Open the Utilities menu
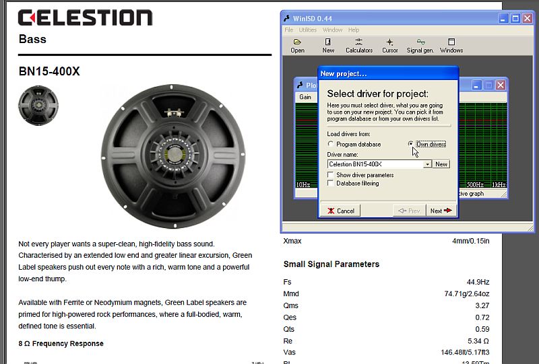This screenshot has height=364, width=539. pos(308,30)
